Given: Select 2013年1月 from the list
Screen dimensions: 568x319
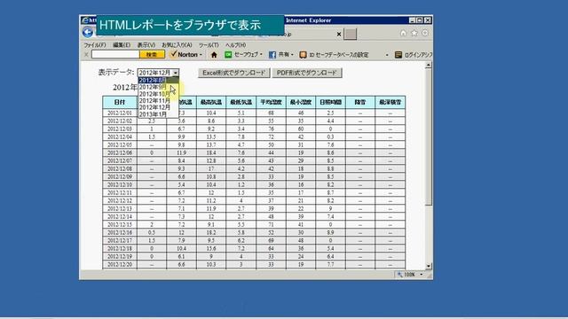Looking at the screenshot, I should pos(158,114).
